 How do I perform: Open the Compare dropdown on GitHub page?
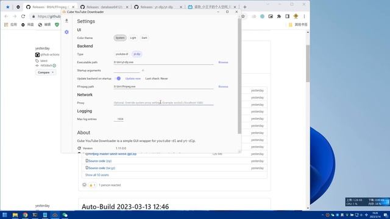point(46,72)
